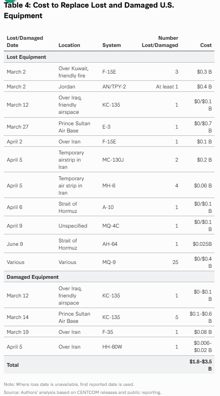Click the System column header
The height and width of the screenshot is (396, 220).
click(x=112, y=45)
